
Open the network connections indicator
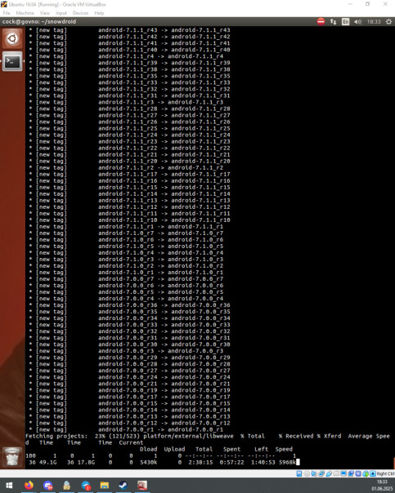(333, 21)
